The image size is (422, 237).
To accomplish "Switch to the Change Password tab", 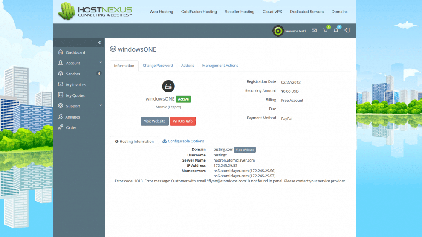I will 158,65.
